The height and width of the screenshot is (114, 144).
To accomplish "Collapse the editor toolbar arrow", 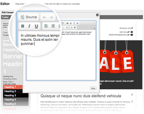I will coord(95,28).
